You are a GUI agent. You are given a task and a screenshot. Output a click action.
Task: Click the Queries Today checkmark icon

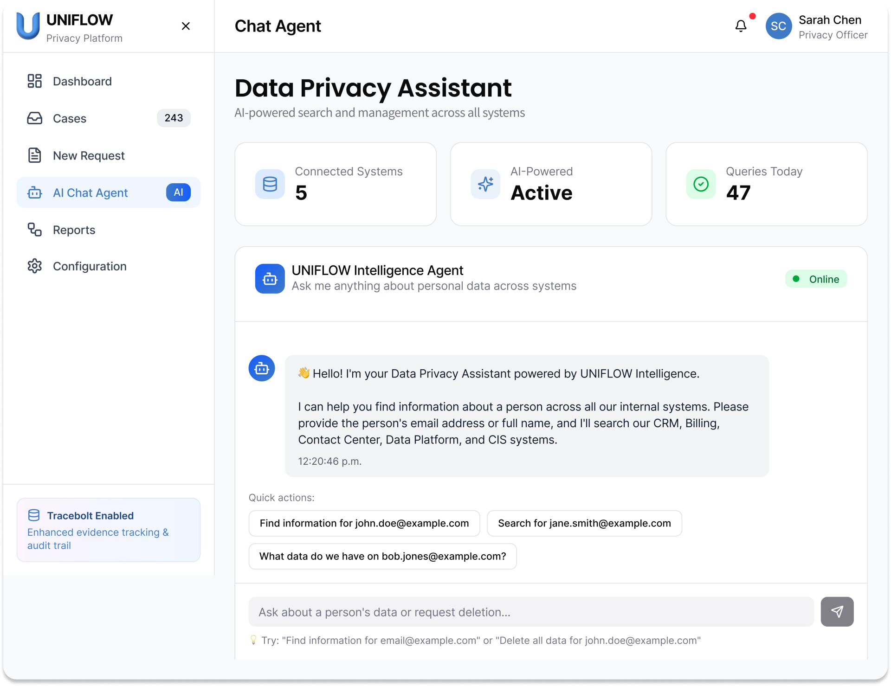[x=701, y=184]
